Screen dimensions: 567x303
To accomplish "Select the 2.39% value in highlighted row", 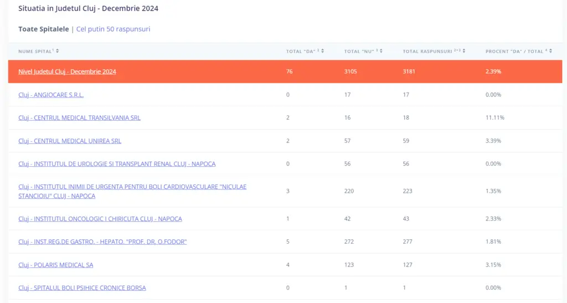I will (x=493, y=71).
